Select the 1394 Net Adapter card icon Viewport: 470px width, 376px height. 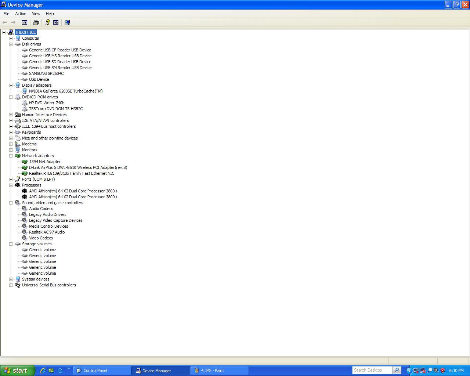(25, 162)
